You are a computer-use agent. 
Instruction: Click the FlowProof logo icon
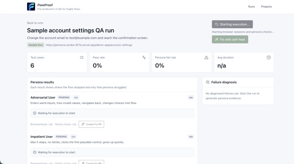pos(31,7)
